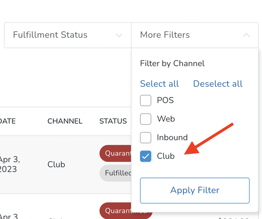
Task: Check the Web channel checkbox
Action: click(145, 119)
